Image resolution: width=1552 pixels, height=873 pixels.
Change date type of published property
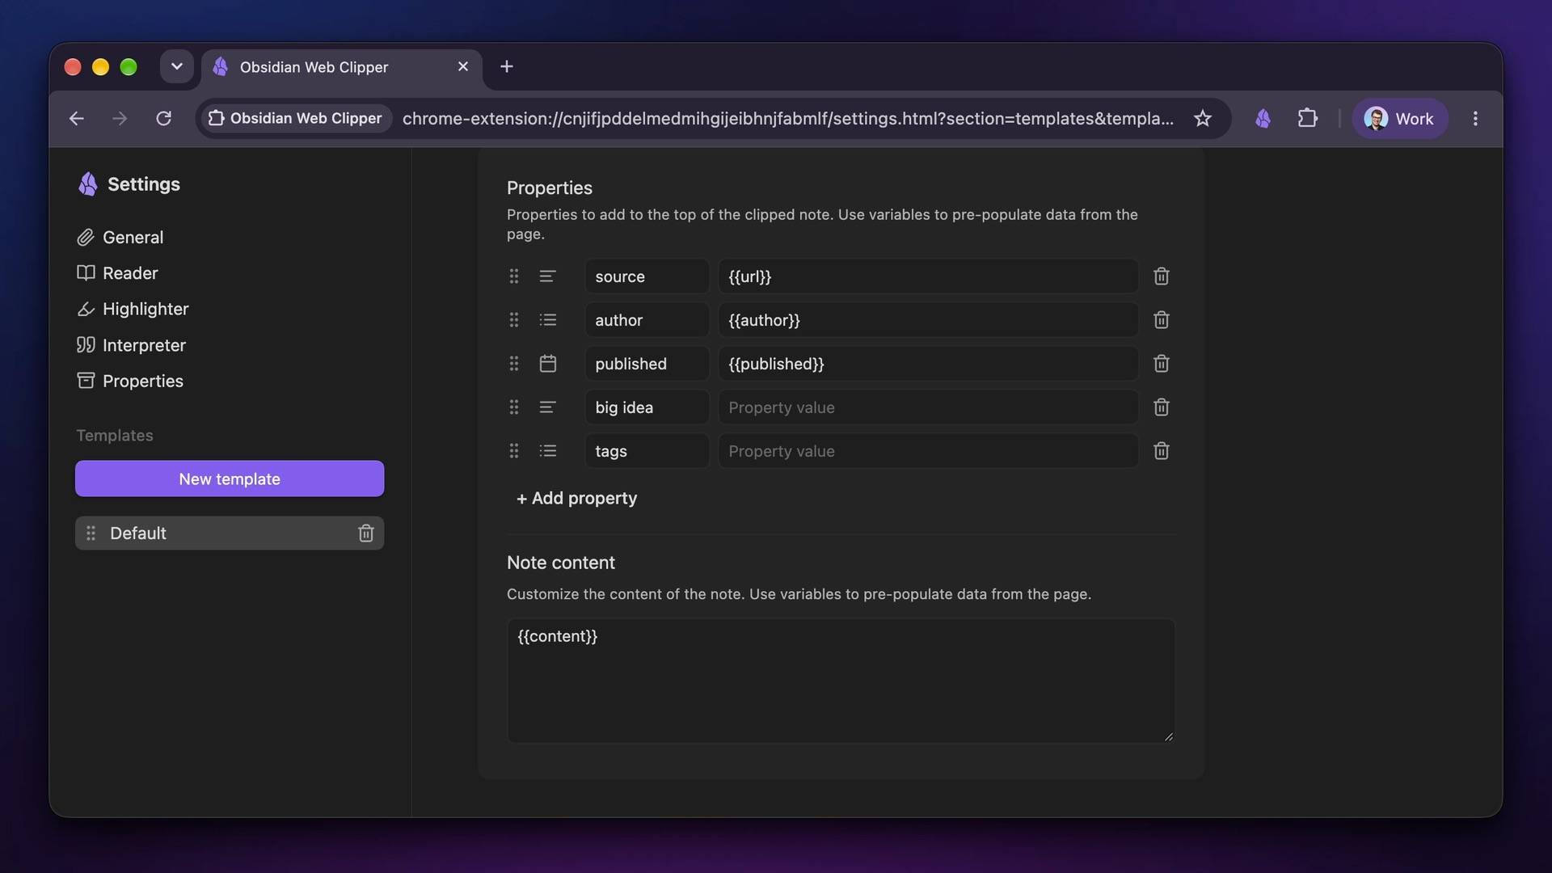[x=547, y=364]
